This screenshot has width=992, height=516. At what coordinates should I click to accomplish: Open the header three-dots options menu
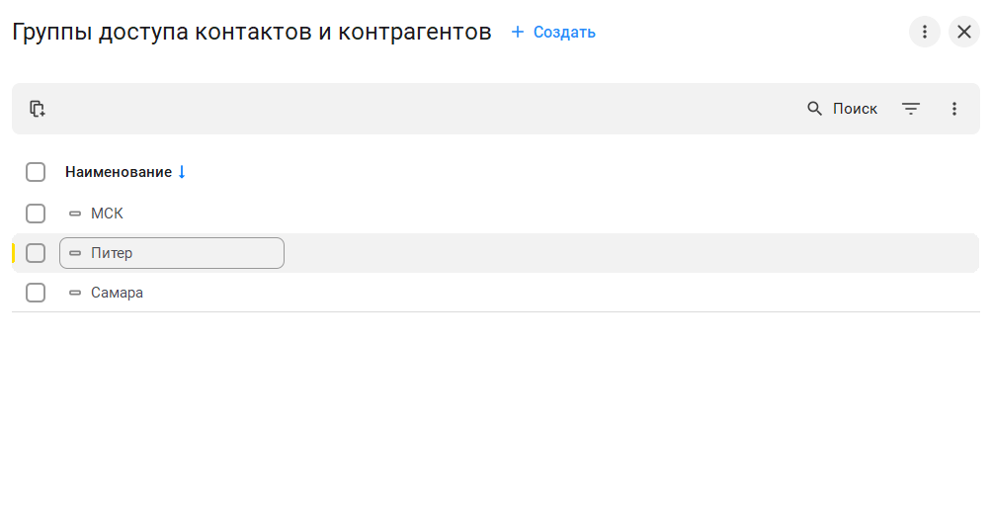(925, 32)
